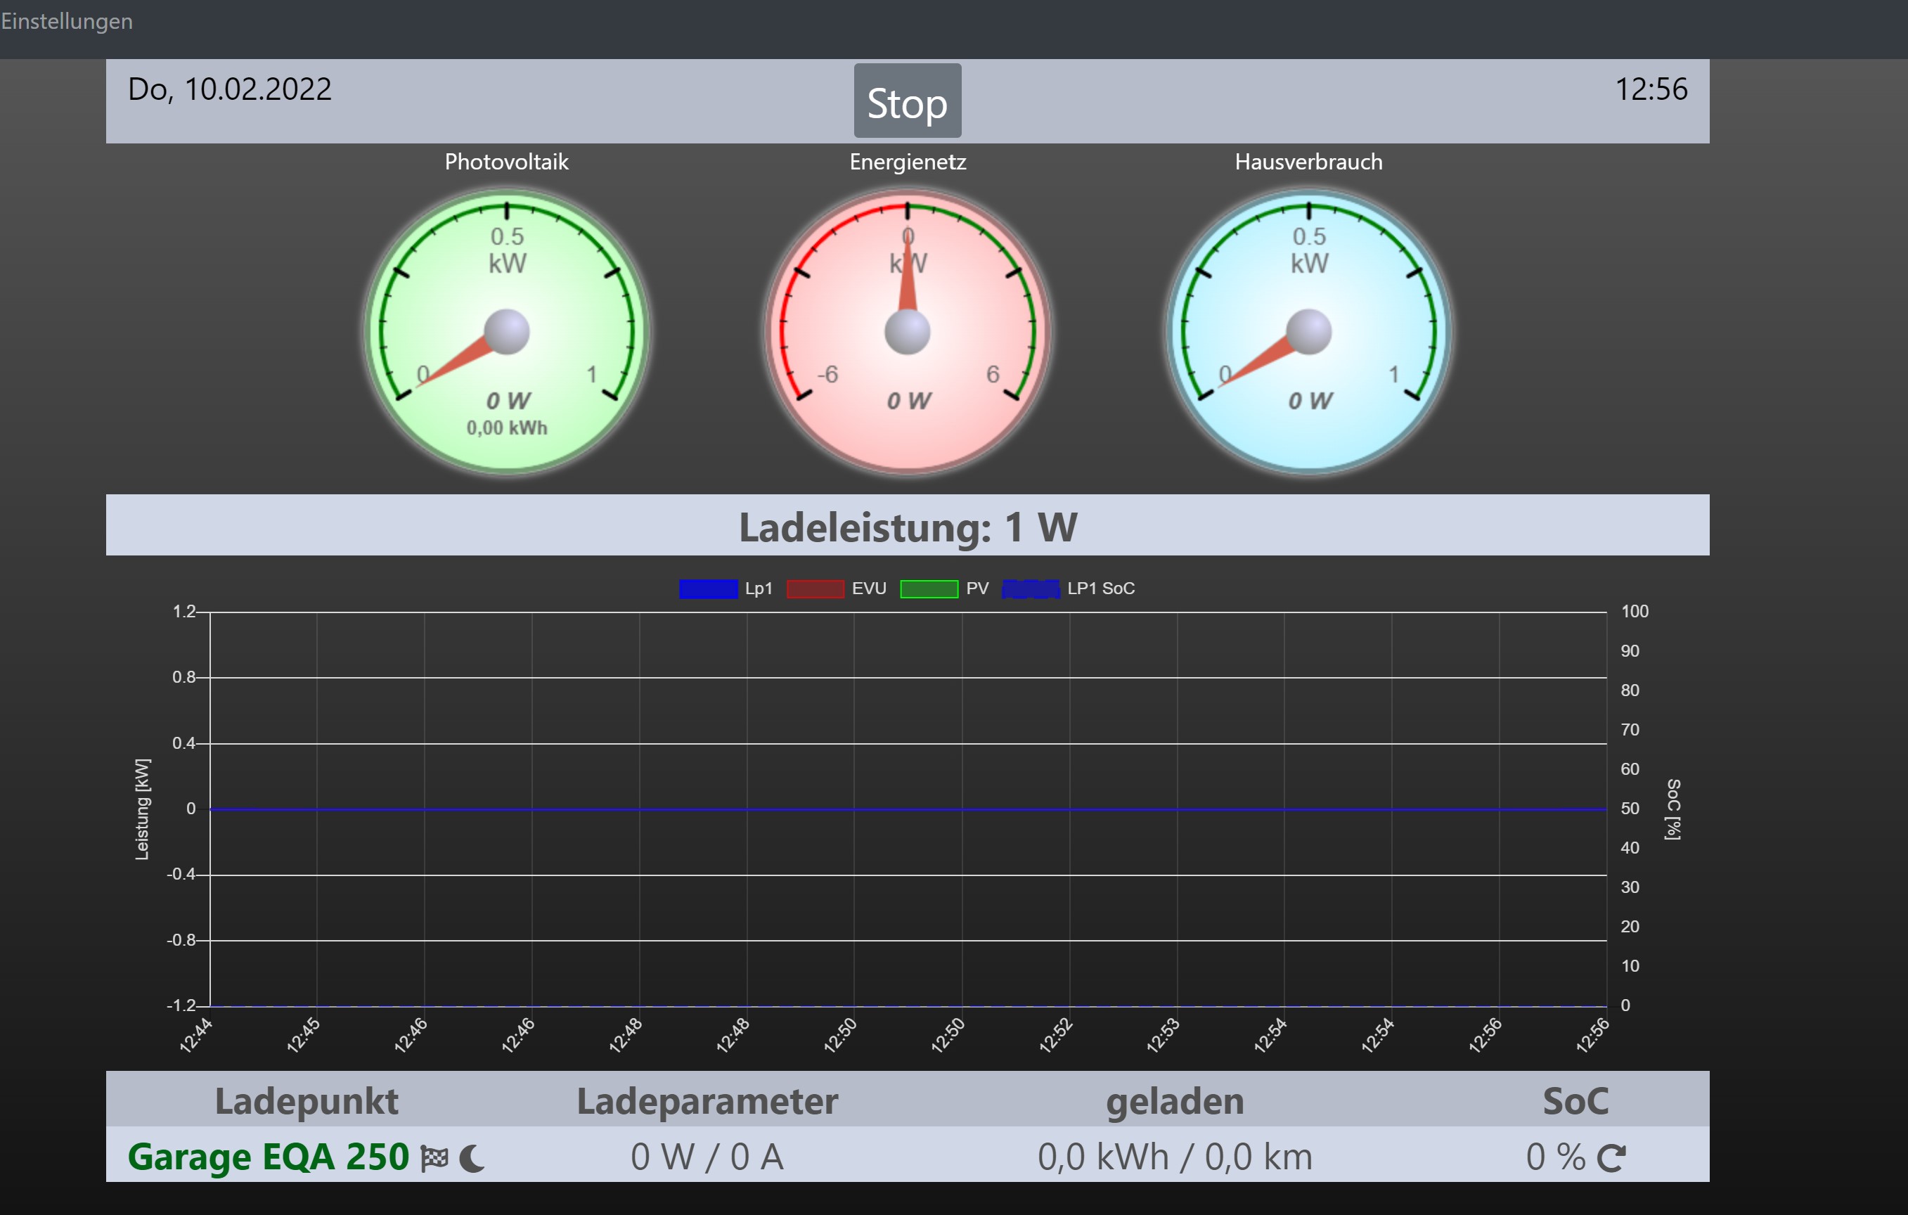Click the checkered flag target-charging icon
1908x1215 pixels.
(434, 1158)
